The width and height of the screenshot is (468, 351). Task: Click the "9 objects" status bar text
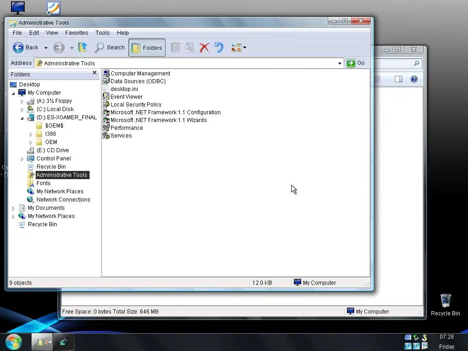(x=21, y=282)
